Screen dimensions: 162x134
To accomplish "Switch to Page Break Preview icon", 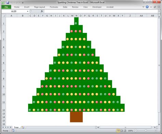I will click(x=125, y=131).
